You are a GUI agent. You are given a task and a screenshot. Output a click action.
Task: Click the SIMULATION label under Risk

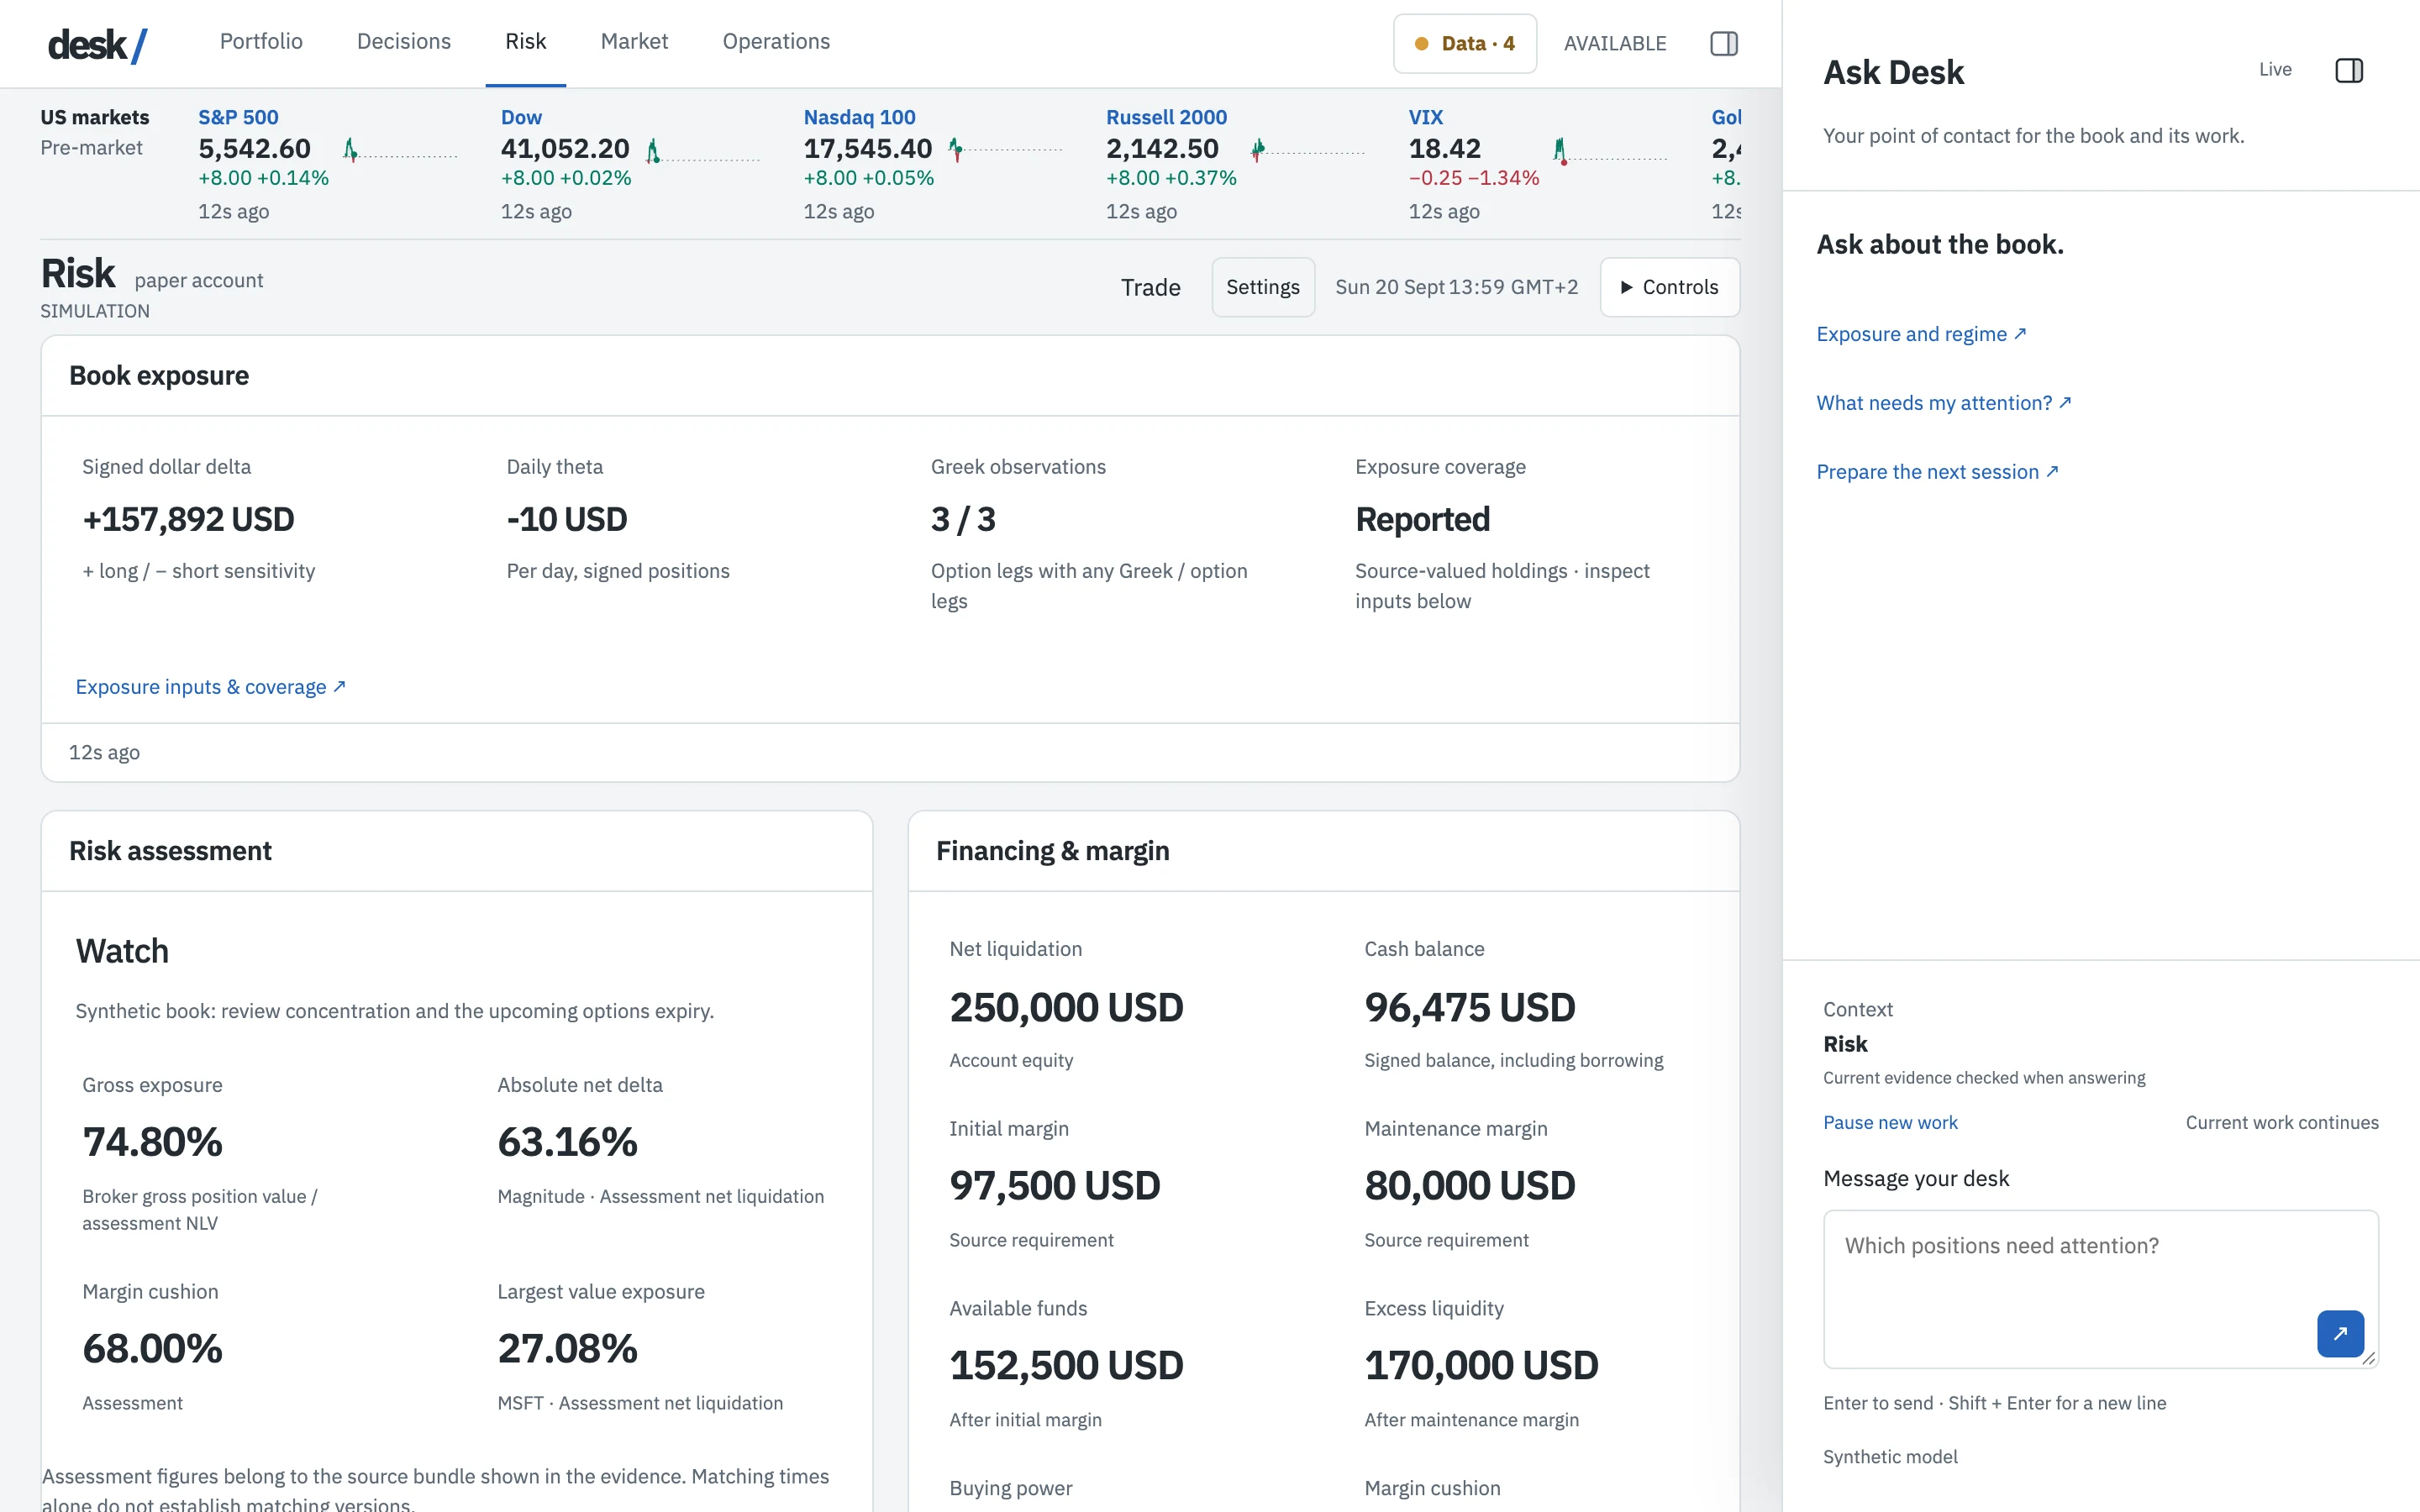coord(95,311)
